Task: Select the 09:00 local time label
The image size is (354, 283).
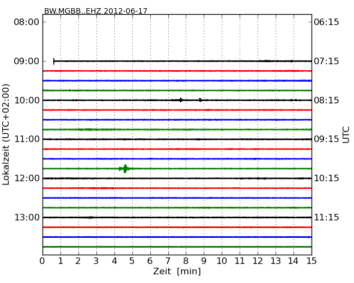Action: click(27, 61)
